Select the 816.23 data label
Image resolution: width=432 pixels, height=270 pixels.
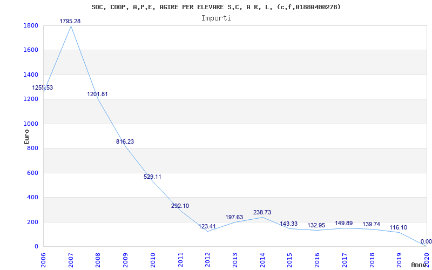125,141
